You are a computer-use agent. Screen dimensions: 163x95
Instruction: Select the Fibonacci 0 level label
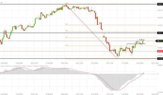[x=66, y=58]
